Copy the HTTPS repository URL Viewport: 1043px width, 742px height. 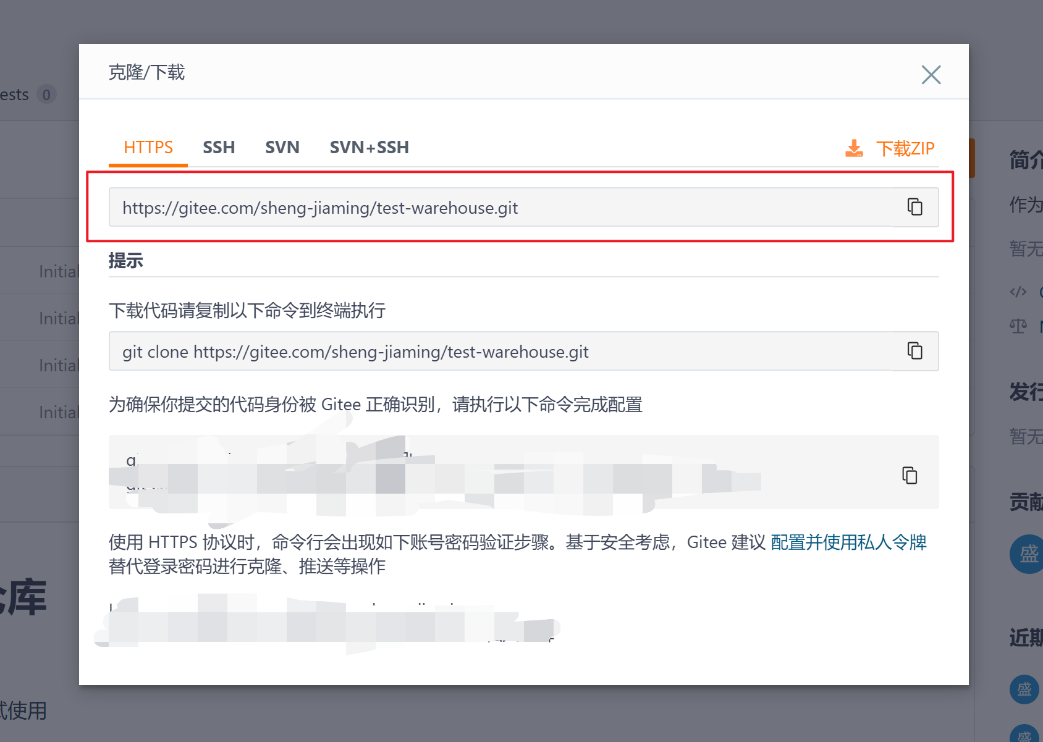(x=914, y=207)
